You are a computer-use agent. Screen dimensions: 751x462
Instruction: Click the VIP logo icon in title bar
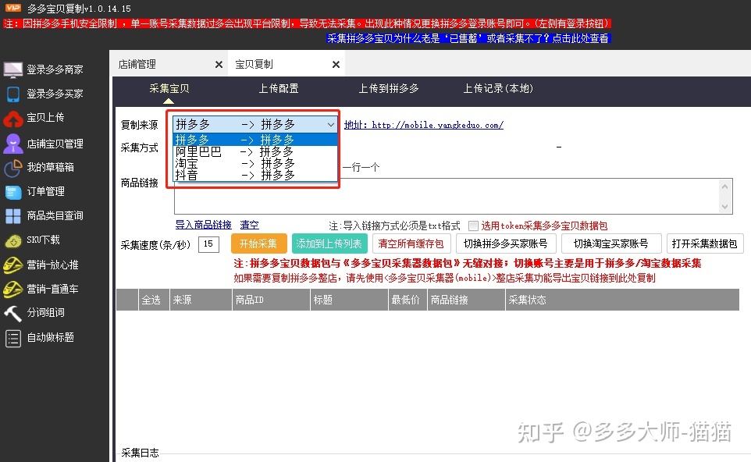coord(13,8)
